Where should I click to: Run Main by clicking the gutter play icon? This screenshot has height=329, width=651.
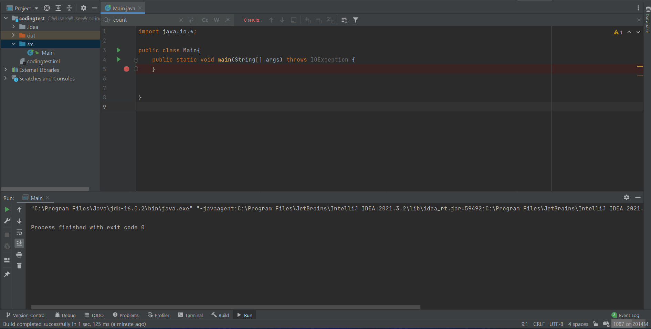click(119, 50)
